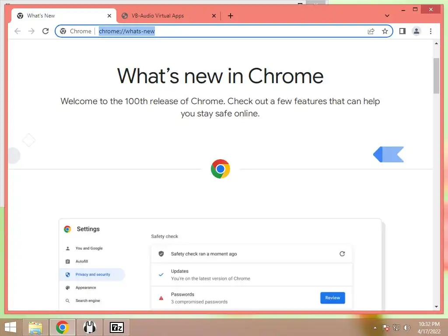Open File Explorer from the taskbar
The image size is (448, 336).
pos(35,327)
